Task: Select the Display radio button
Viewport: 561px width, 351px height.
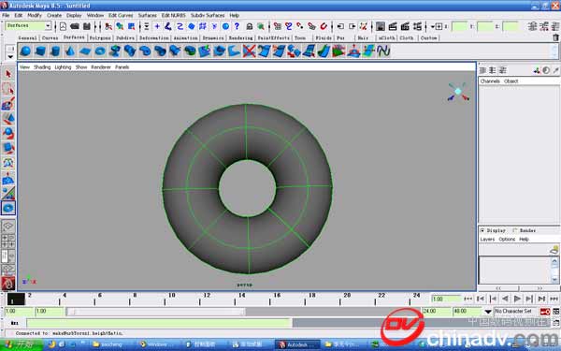Action: tap(482, 230)
